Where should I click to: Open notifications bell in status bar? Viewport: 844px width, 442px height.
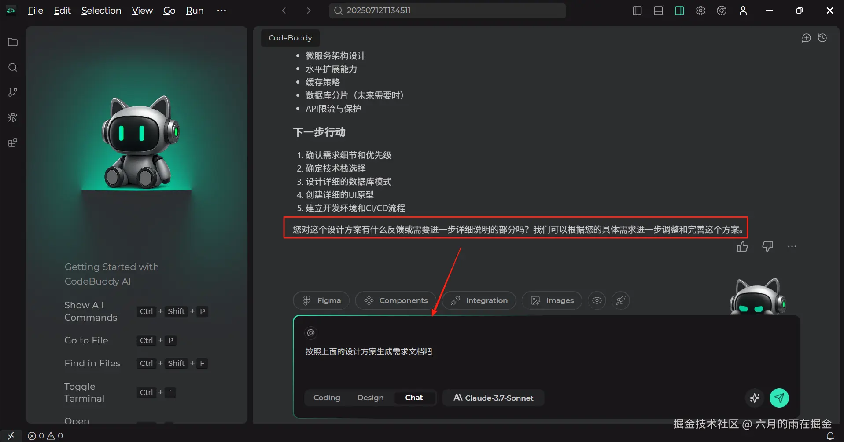coord(830,436)
